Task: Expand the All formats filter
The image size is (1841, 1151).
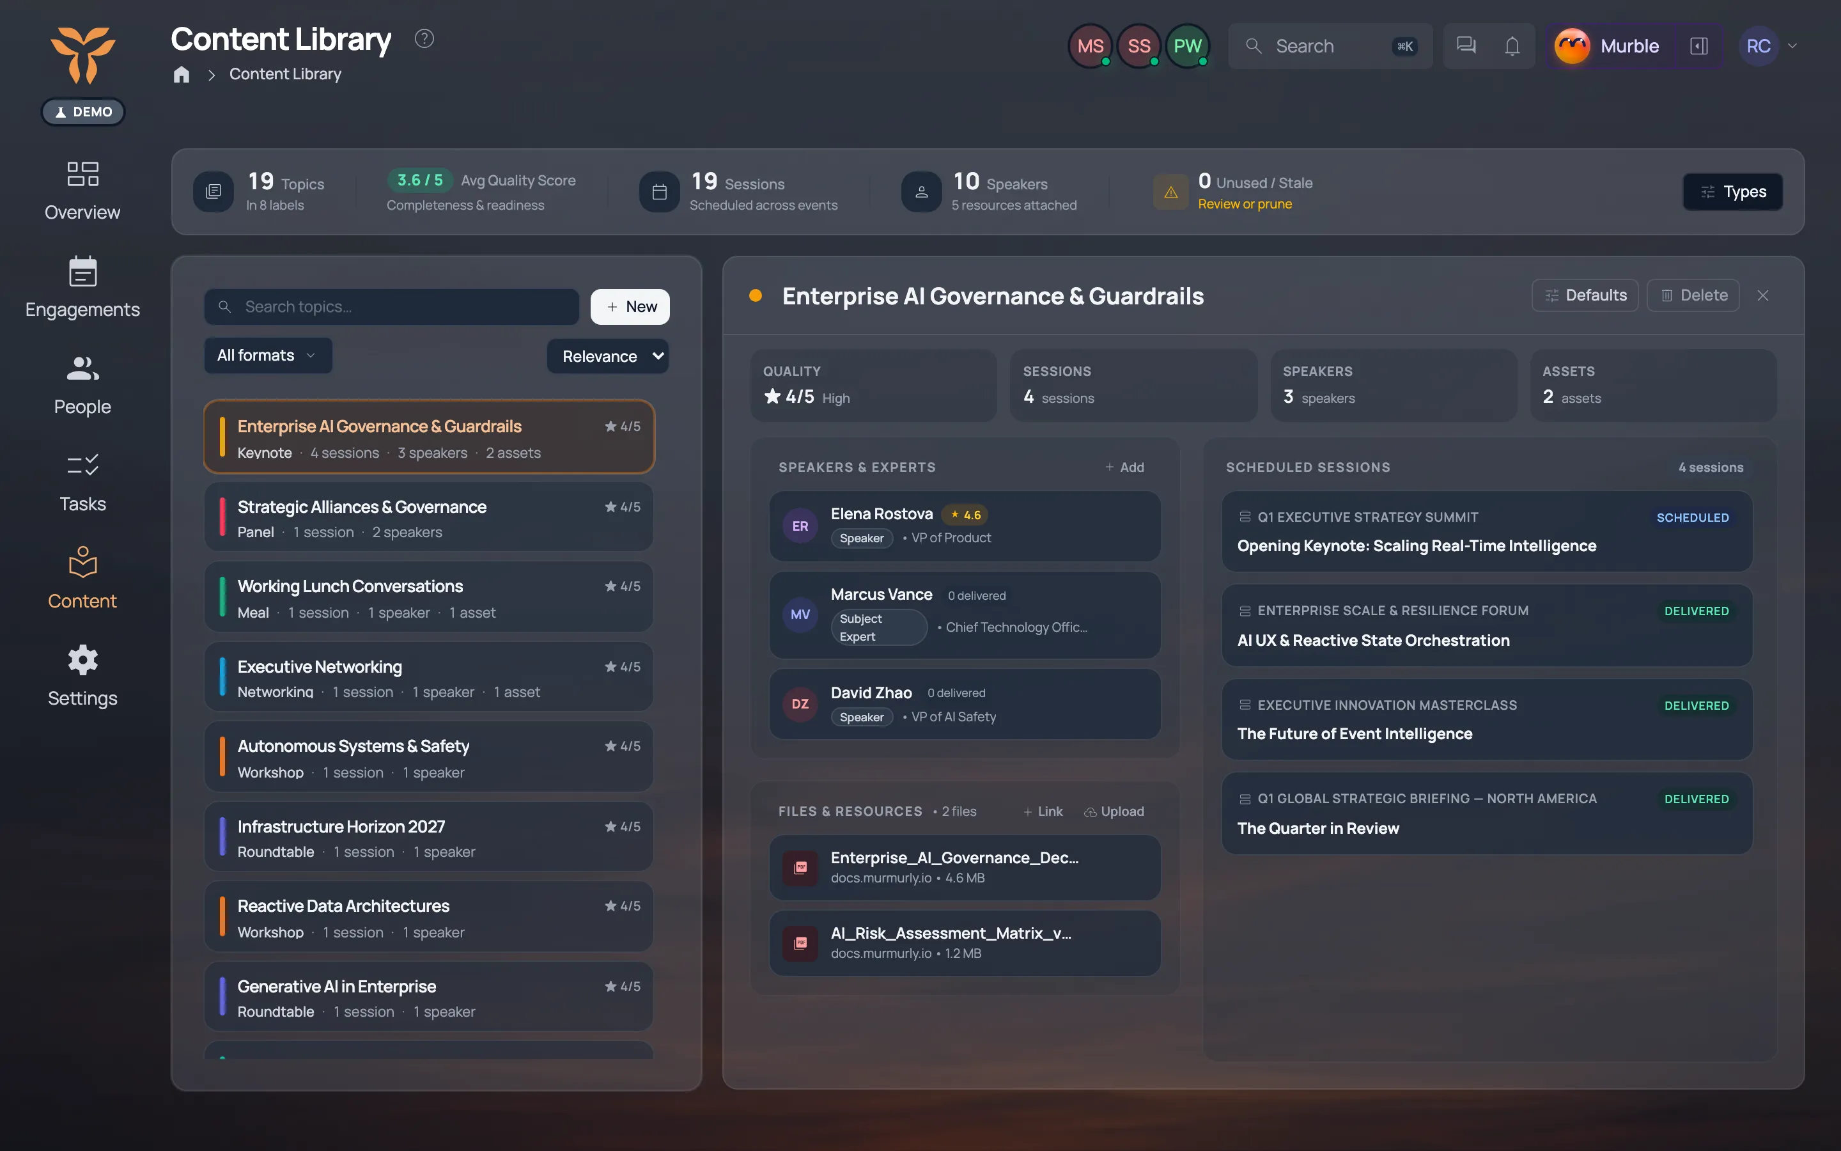Action: pyautogui.click(x=268, y=356)
